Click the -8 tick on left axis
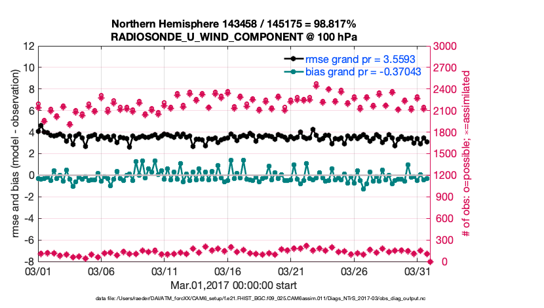This screenshot has height=308, width=544. [28, 262]
